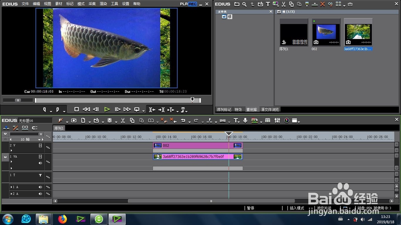
Task: Click the voice-over microphone icon
Action: (245, 121)
